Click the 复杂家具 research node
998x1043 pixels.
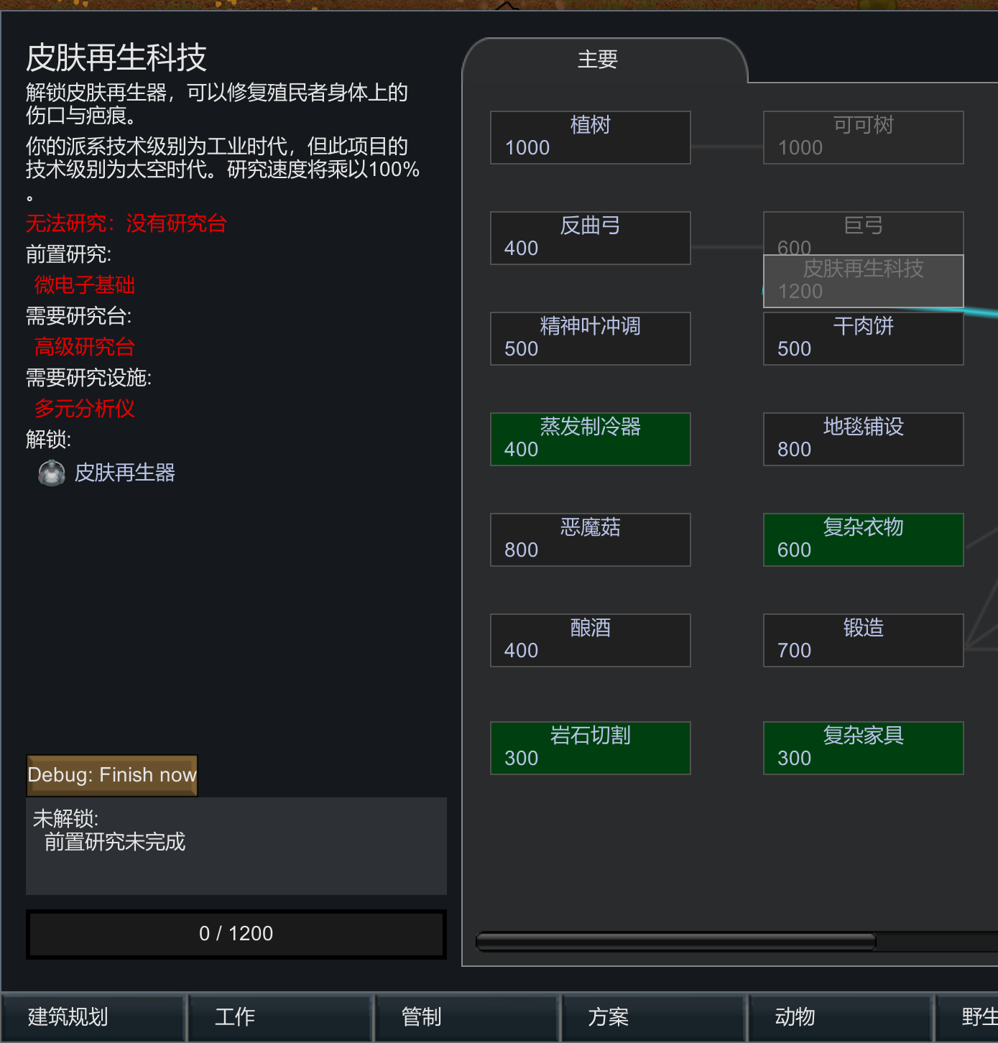(x=863, y=748)
